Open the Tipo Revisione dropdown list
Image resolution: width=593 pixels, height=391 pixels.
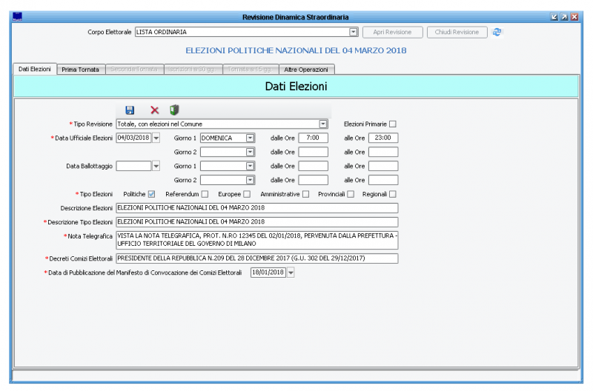(323, 124)
